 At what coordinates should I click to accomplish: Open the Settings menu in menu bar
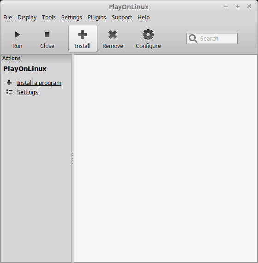tap(72, 18)
